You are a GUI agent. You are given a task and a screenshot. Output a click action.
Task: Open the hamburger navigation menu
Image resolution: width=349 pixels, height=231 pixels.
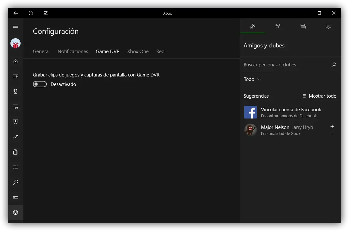coord(16,26)
